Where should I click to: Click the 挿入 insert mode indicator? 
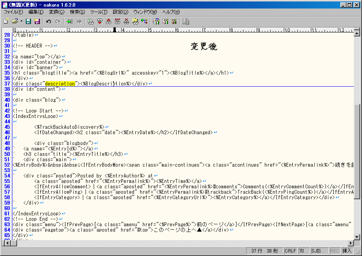(x=347, y=251)
